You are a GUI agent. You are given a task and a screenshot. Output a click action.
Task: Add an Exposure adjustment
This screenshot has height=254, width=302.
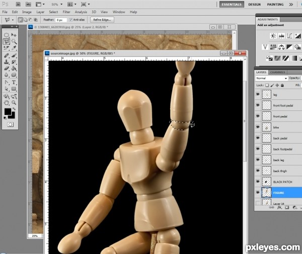pyautogui.click(x=297, y=36)
